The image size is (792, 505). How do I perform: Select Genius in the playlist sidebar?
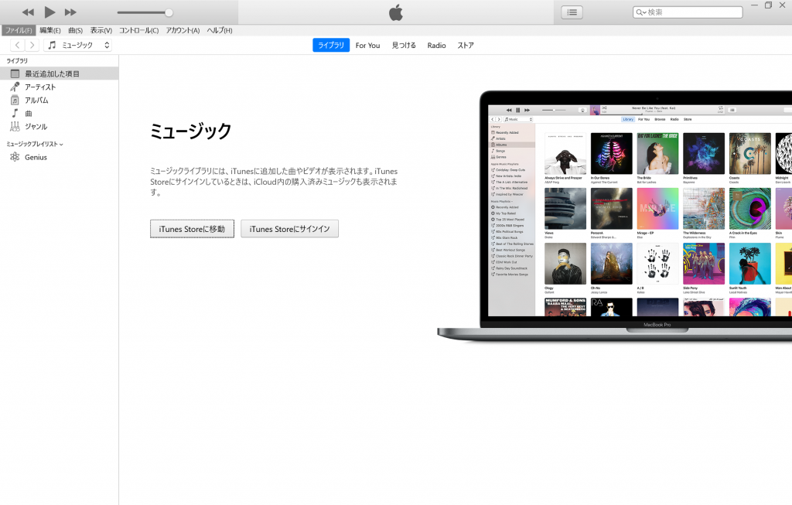(36, 157)
